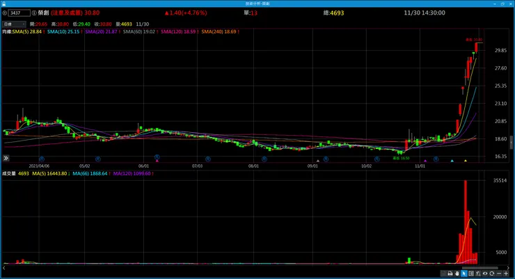Open the chart layout panel icon
The width and height of the screenshot is (515, 279).
(471, 273)
